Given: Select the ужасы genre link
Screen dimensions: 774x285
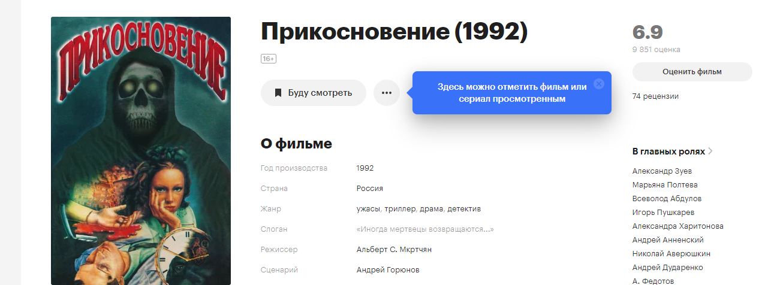Looking at the screenshot, I should pos(368,209).
